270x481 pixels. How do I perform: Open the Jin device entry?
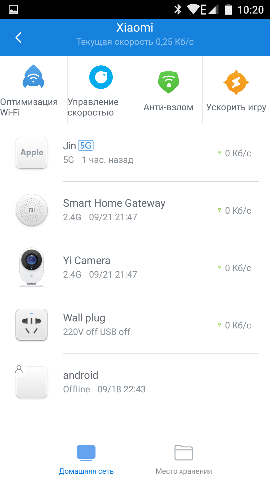[x=140, y=153]
